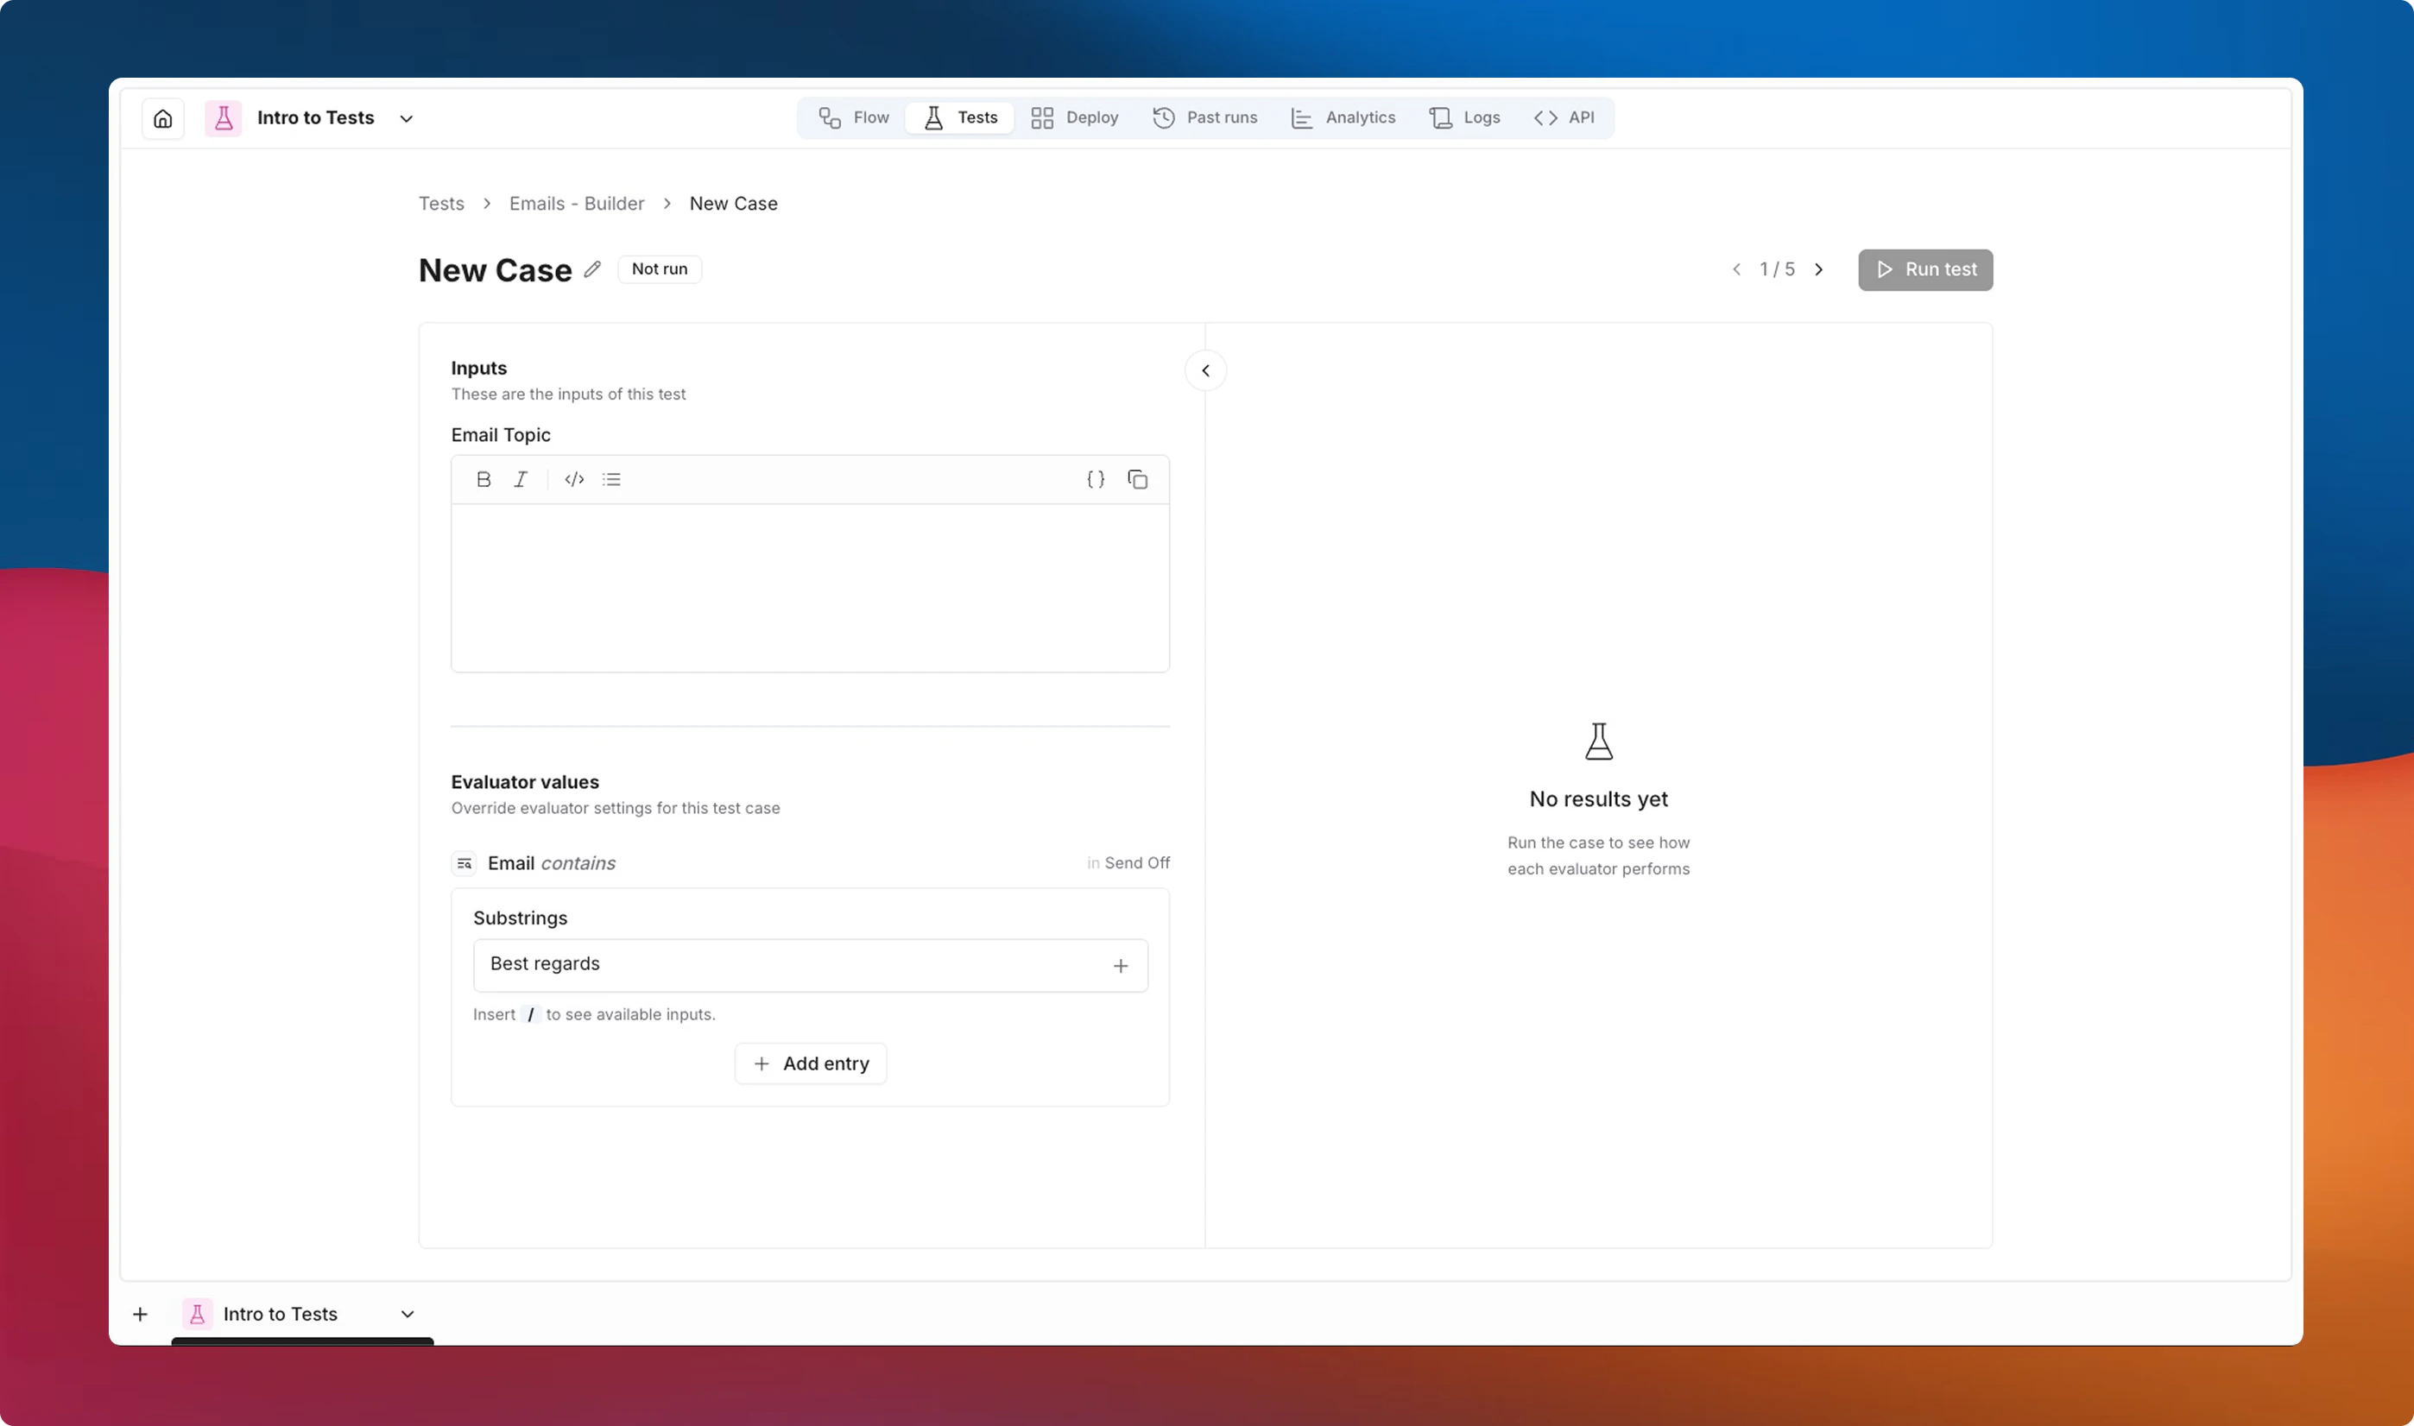2414x1426 pixels.
Task: Open Past runs history icon
Action: pos(1163,117)
